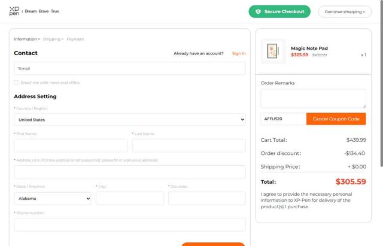Click the orange button at the form bottom
Viewport: 383px width, 246px height.
coord(213,244)
